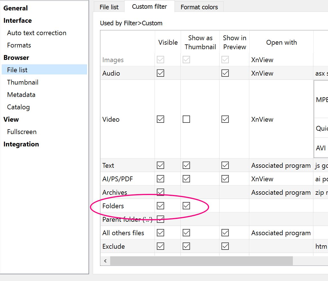Toggle Show as Thumbnail for Folders

(x=186, y=206)
